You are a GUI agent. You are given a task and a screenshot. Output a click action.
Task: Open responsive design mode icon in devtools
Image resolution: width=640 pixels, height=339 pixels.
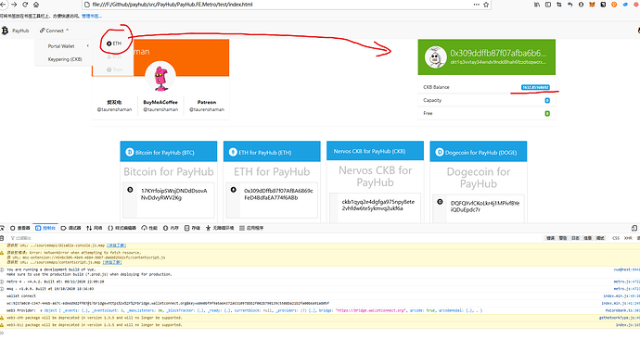[634, 228]
